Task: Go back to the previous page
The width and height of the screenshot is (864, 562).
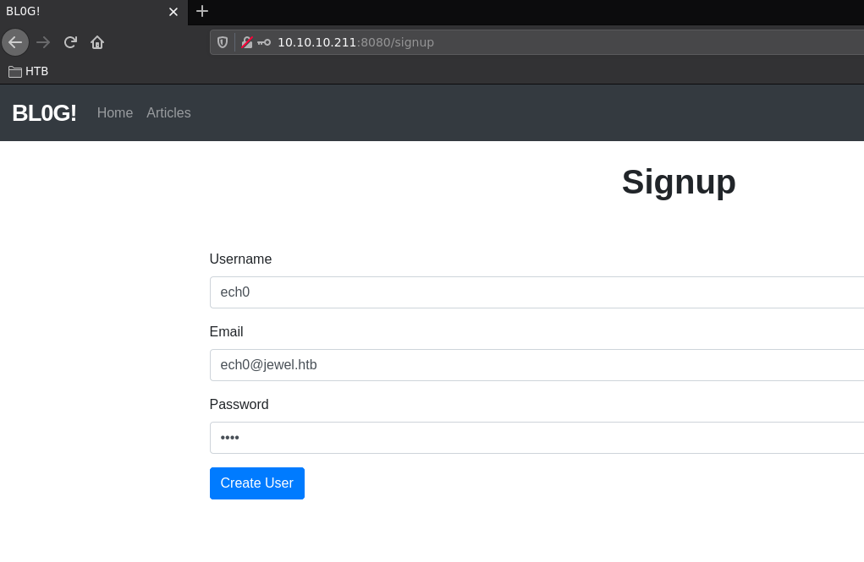Action: tap(15, 42)
